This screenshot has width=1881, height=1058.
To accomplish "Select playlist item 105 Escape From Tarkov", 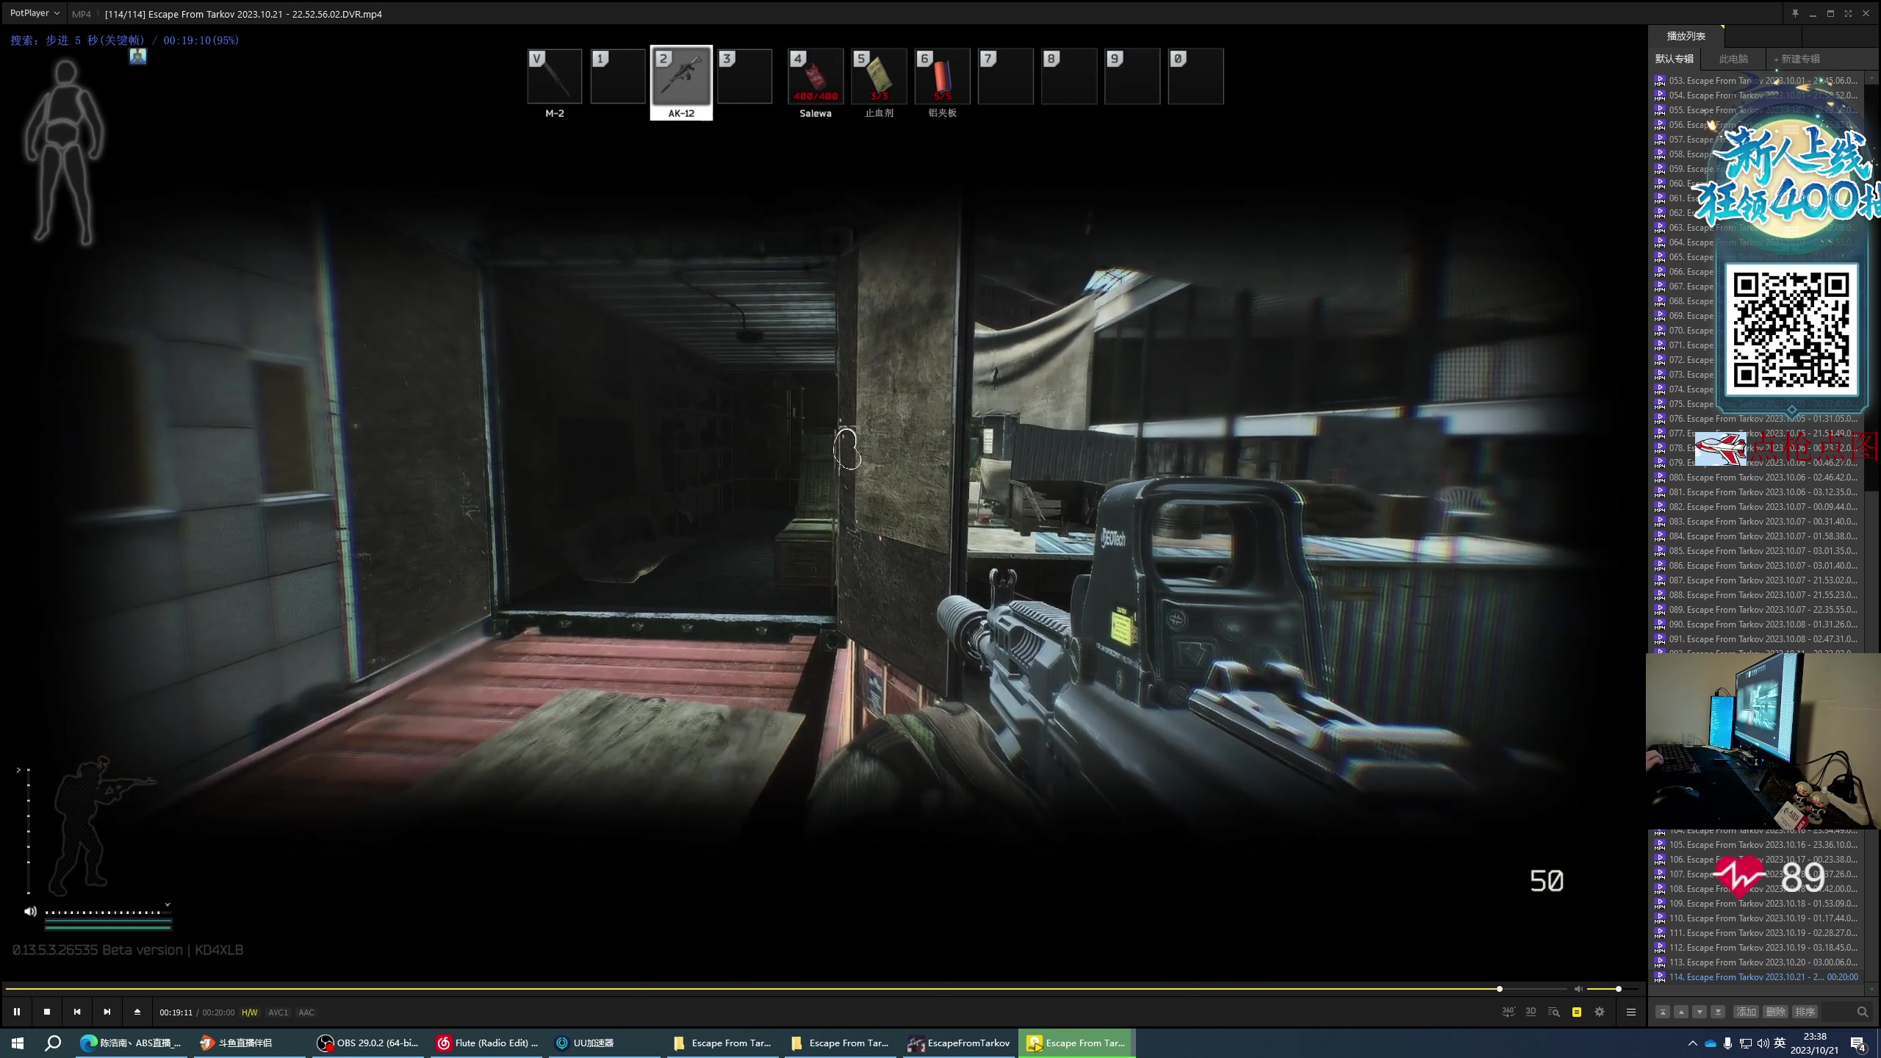I will 1756,845.
